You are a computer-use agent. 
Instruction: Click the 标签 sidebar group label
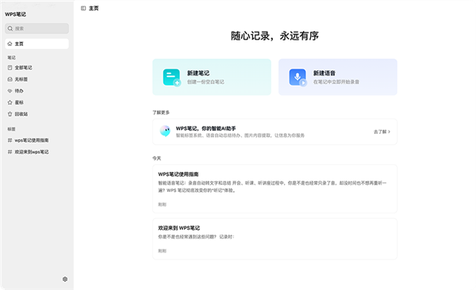click(12, 129)
